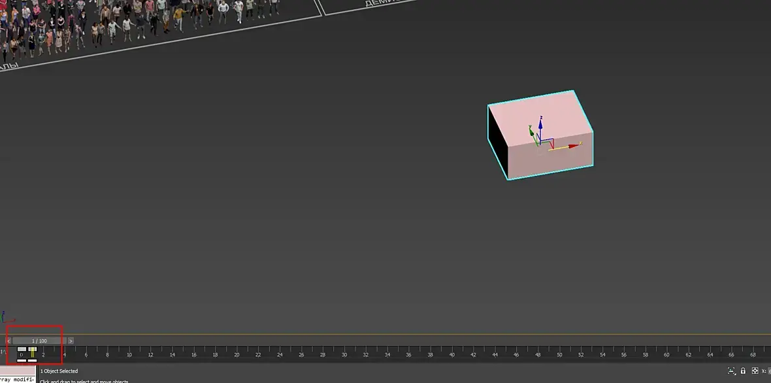Image resolution: width=771 pixels, height=383 pixels.
Task: Toggle the Selection Lock padlock icon
Action: click(743, 371)
